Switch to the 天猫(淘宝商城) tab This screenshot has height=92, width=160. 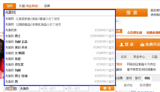click(x=28, y=6)
